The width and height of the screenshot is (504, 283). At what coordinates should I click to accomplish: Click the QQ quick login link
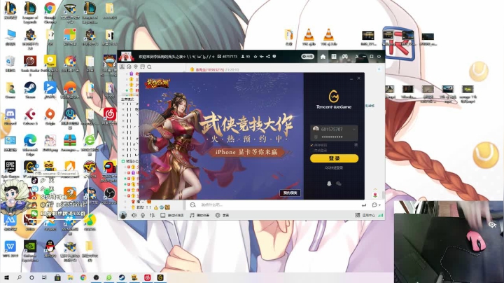334,168
